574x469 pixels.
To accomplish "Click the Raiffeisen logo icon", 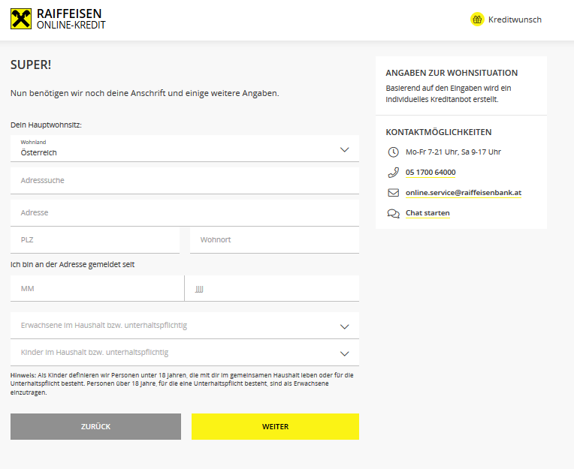I will 21,19.
